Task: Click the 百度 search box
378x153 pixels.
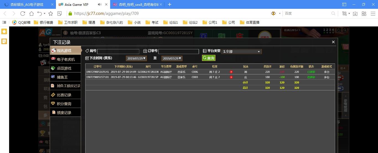Action: (307, 14)
